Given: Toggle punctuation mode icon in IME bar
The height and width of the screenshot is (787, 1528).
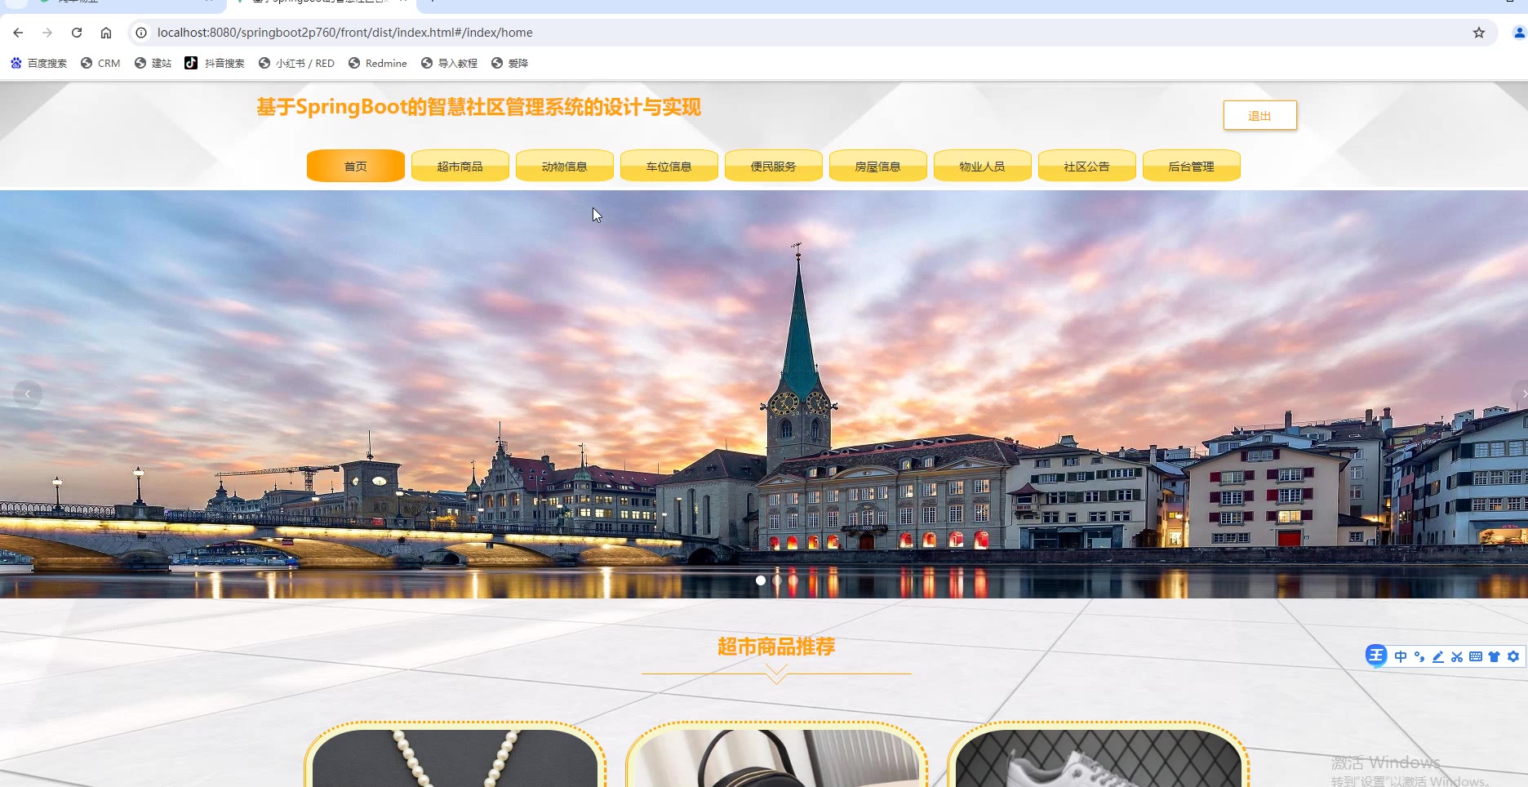Looking at the screenshot, I should 1419,656.
